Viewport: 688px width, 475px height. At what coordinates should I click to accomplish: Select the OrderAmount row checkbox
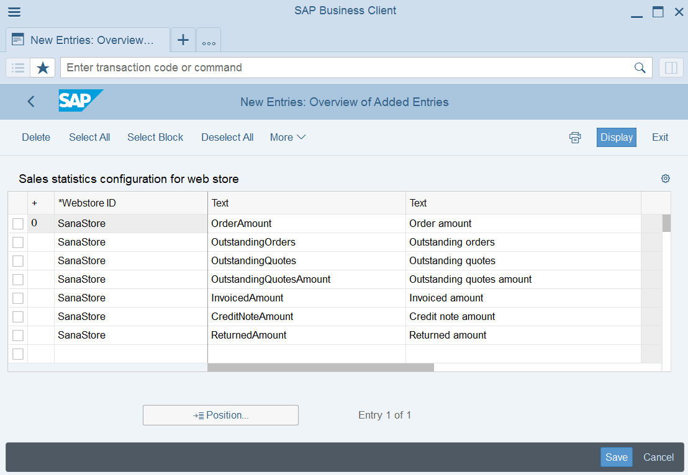click(18, 224)
